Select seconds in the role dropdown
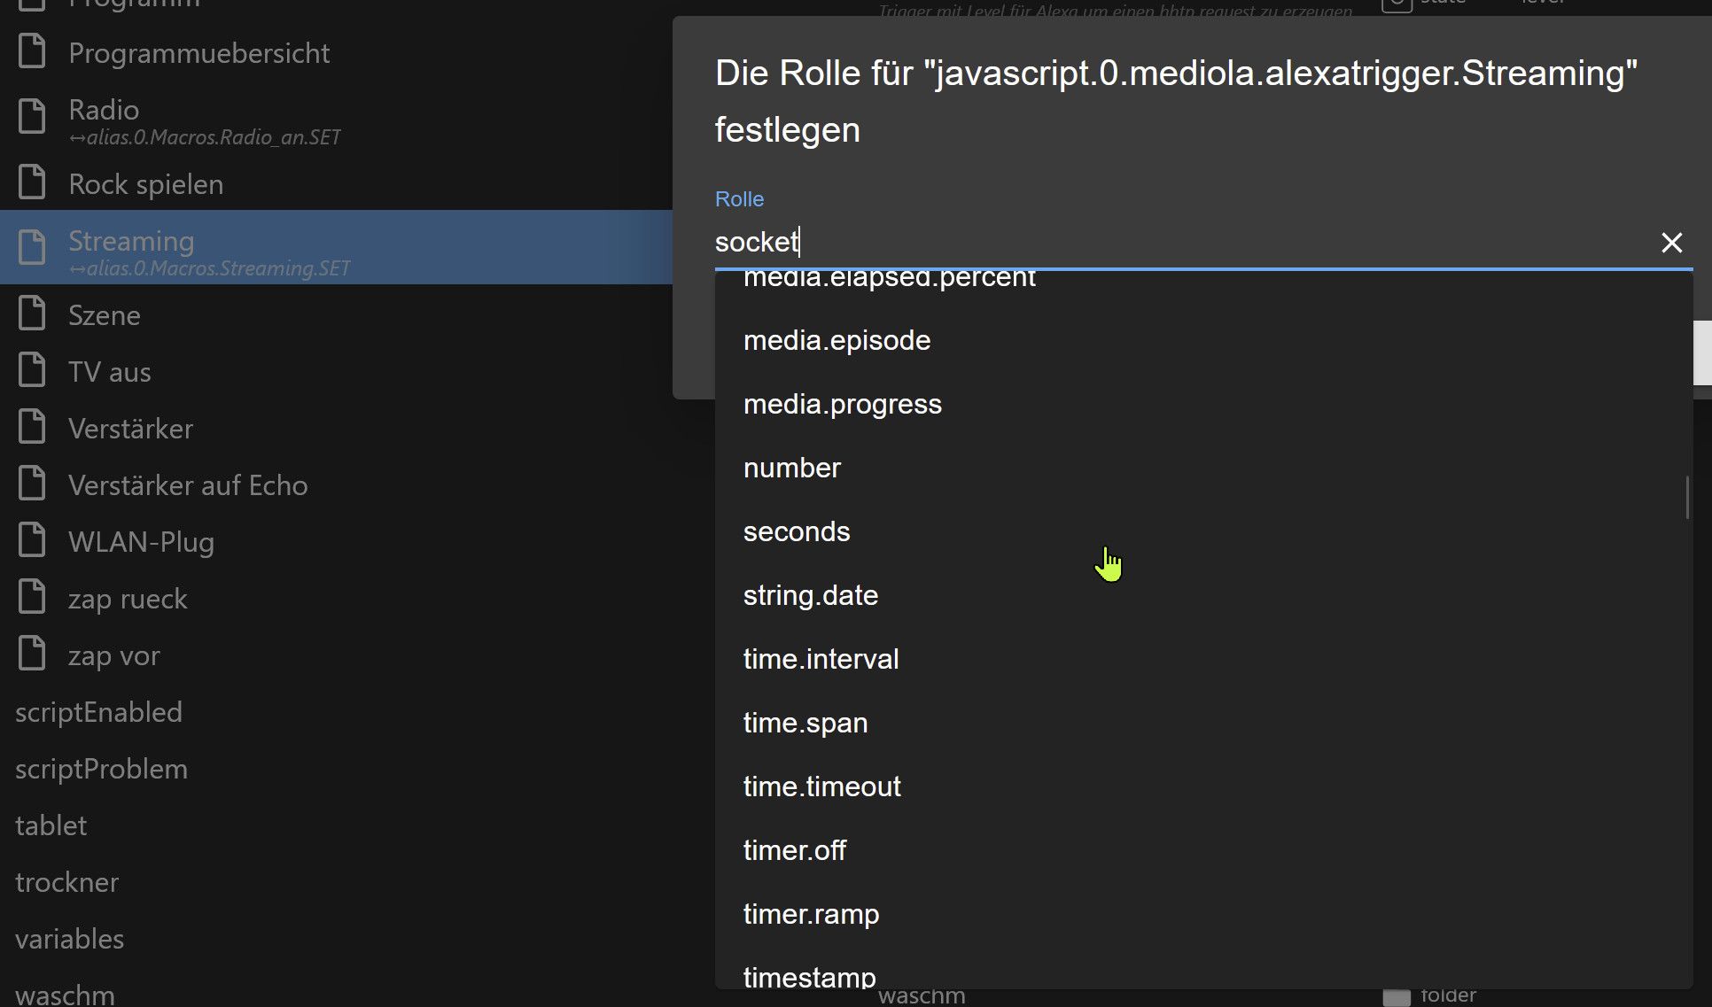 point(796,532)
